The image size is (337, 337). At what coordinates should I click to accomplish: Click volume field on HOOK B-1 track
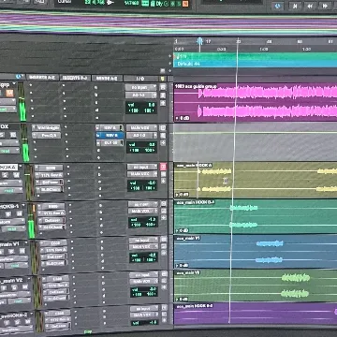[x=143, y=219]
